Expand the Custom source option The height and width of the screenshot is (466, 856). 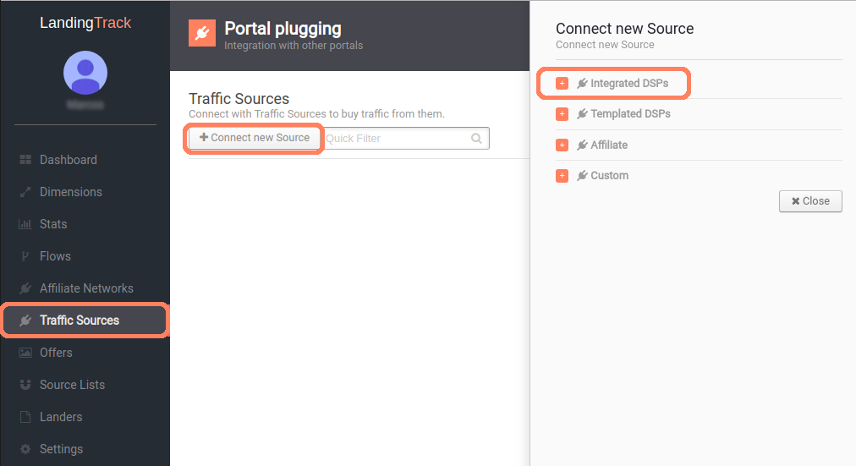(562, 176)
